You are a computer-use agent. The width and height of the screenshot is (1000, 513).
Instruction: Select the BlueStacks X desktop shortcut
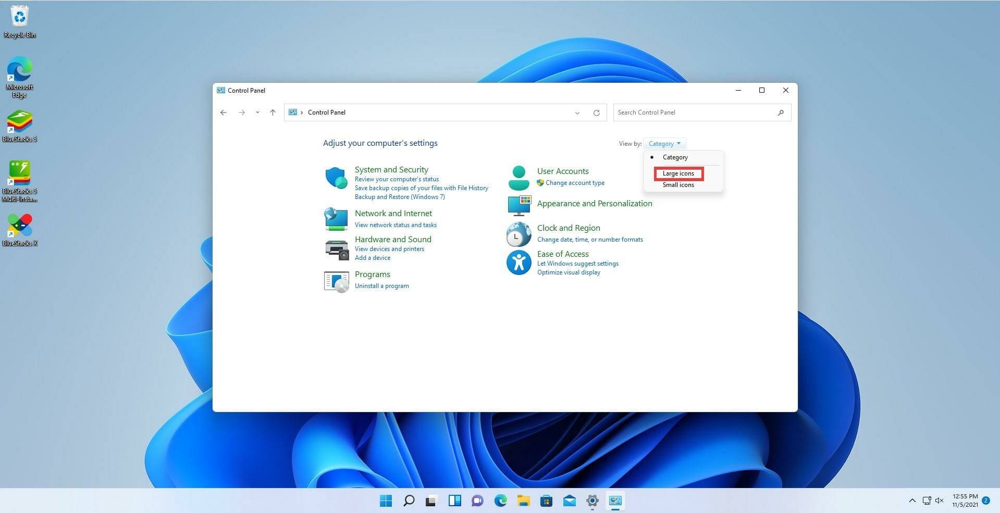20,230
